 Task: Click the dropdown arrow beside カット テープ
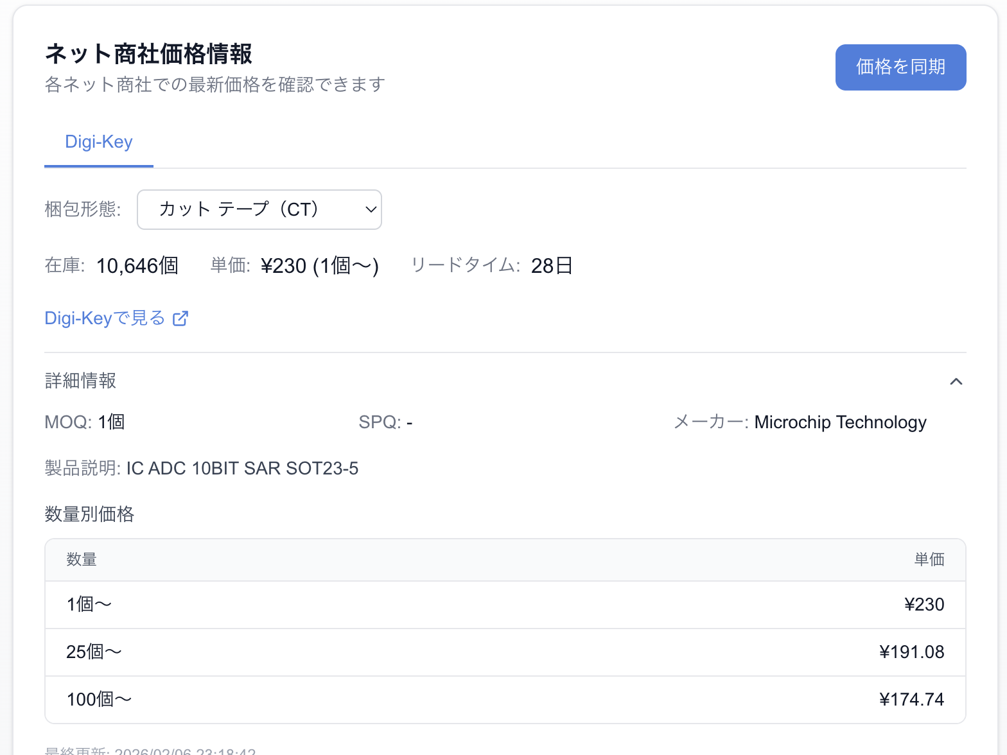coord(371,209)
